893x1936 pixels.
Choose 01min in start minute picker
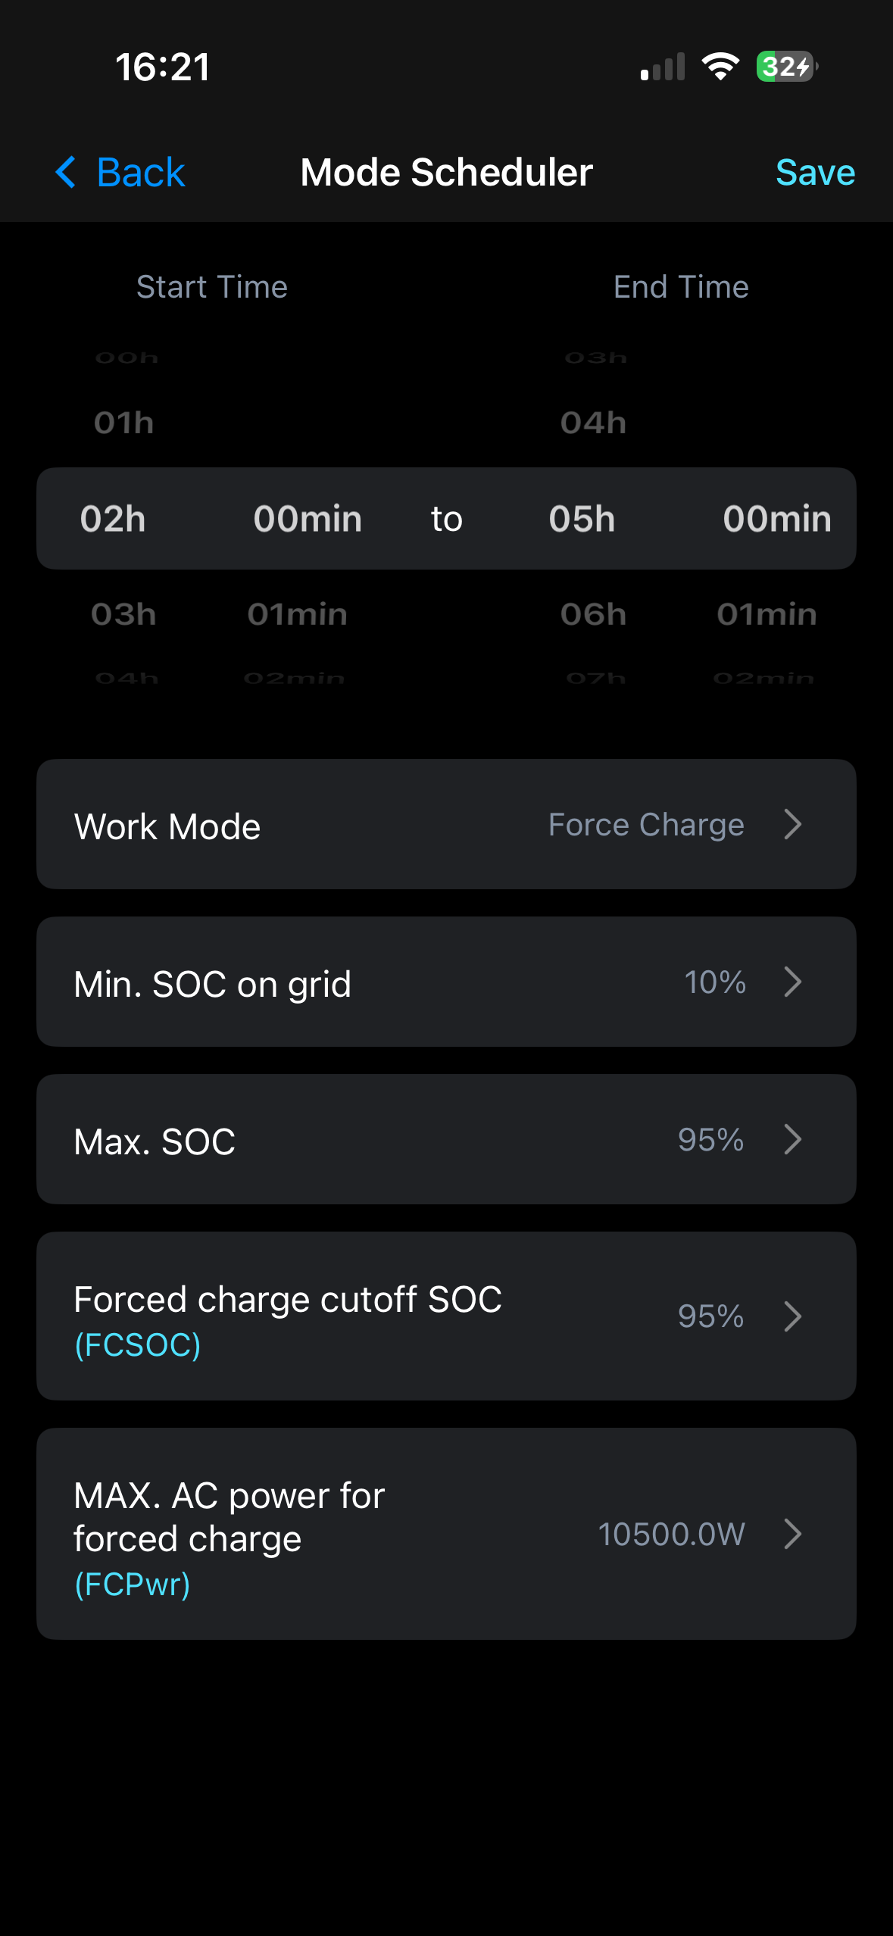(298, 614)
